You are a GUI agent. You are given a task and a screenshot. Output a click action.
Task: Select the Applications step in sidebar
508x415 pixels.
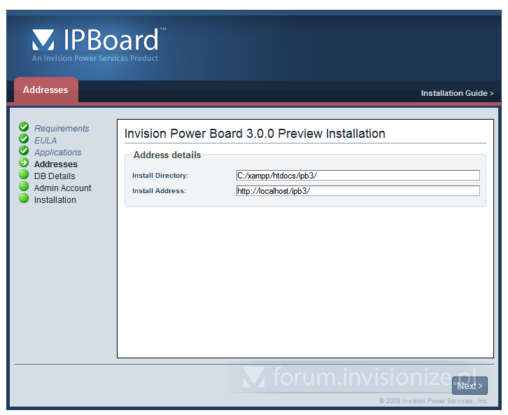click(58, 153)
